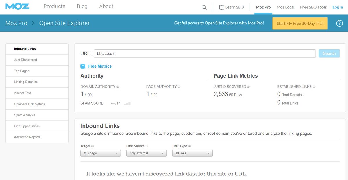Open the Learn SEO link

(234, 7)
